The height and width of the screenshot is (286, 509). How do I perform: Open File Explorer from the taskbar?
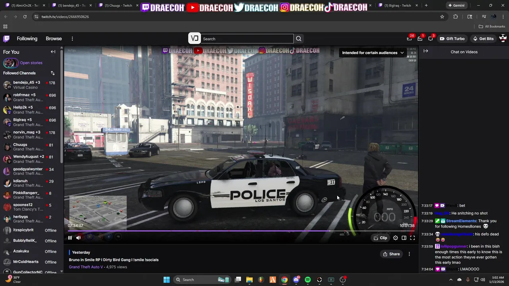point(249,280)
